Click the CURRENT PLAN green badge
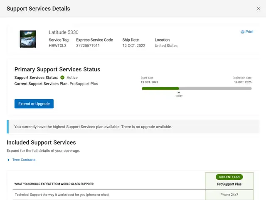Screen dimensions: 266x200 pos(229,177)
